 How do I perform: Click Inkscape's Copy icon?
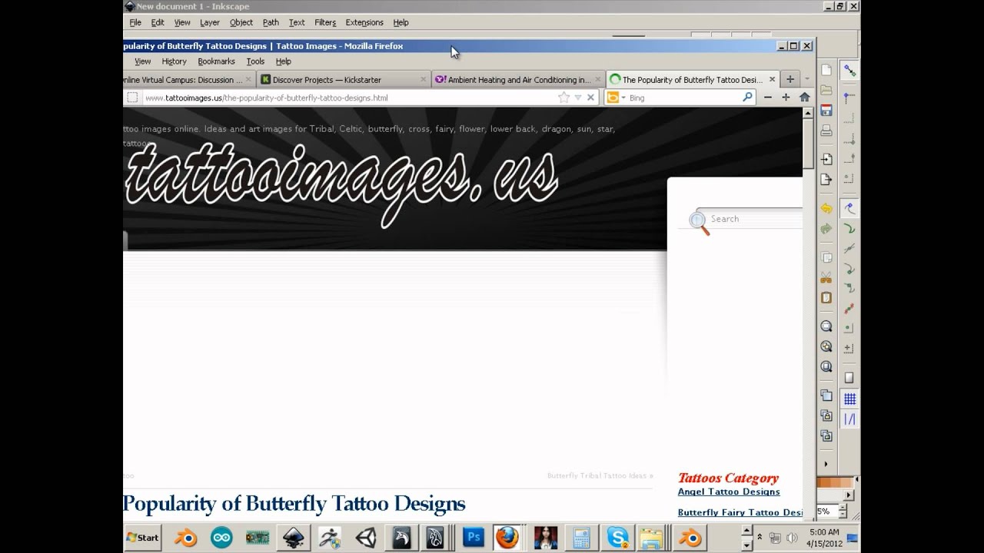[x=826, y=257]
